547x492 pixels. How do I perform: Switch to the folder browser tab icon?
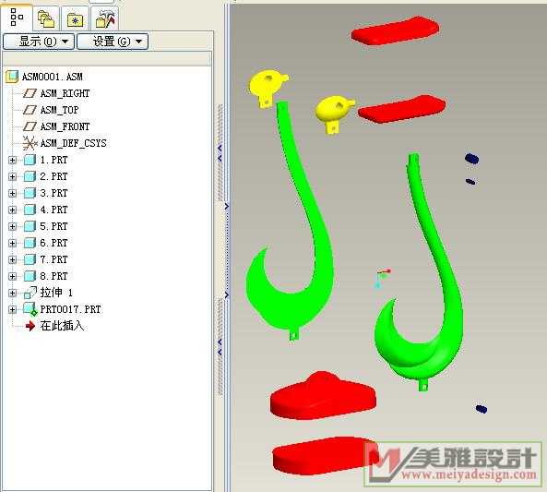(x=46, y=18)
